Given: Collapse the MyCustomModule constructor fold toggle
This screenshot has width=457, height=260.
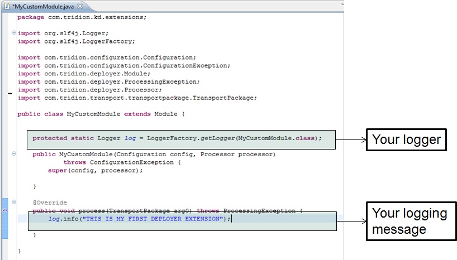Looking at the screenshot, I should [x=13, y=155].
